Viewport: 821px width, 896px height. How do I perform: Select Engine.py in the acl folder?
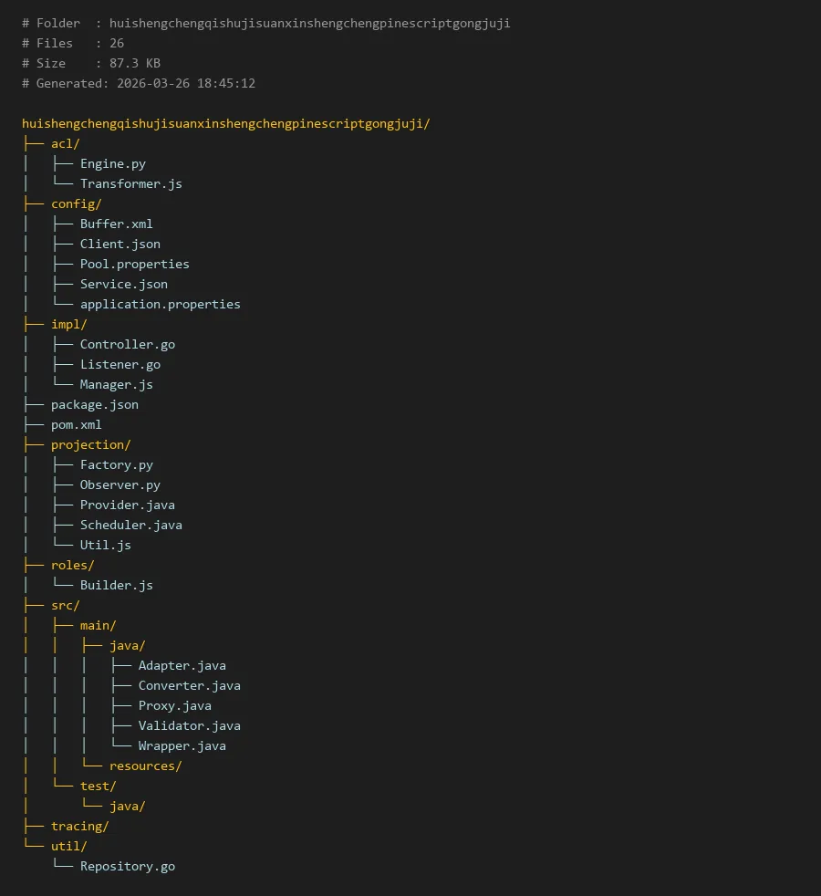[x=112, y=163]
